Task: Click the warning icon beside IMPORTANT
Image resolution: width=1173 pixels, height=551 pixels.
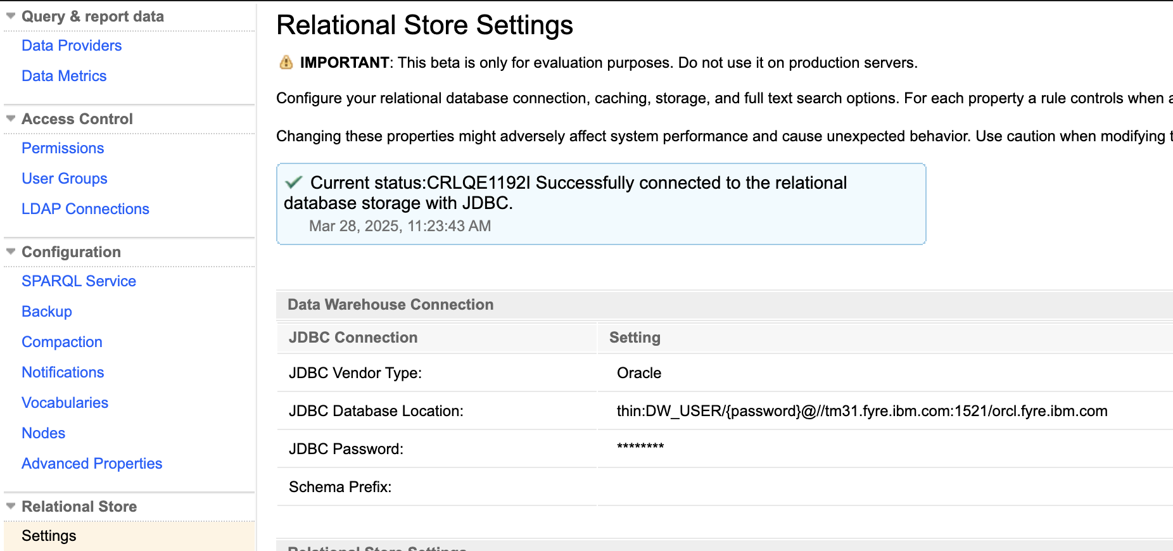Action: [x=286, y=62]
